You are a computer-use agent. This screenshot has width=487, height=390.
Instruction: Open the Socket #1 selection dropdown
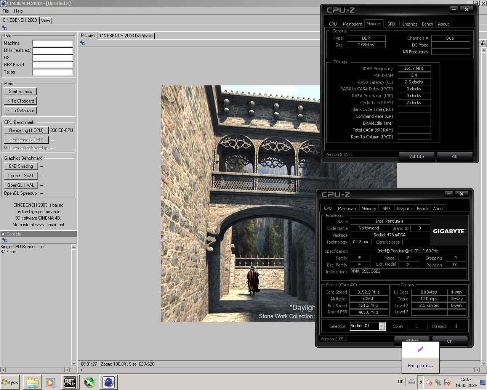pos(382,326)
